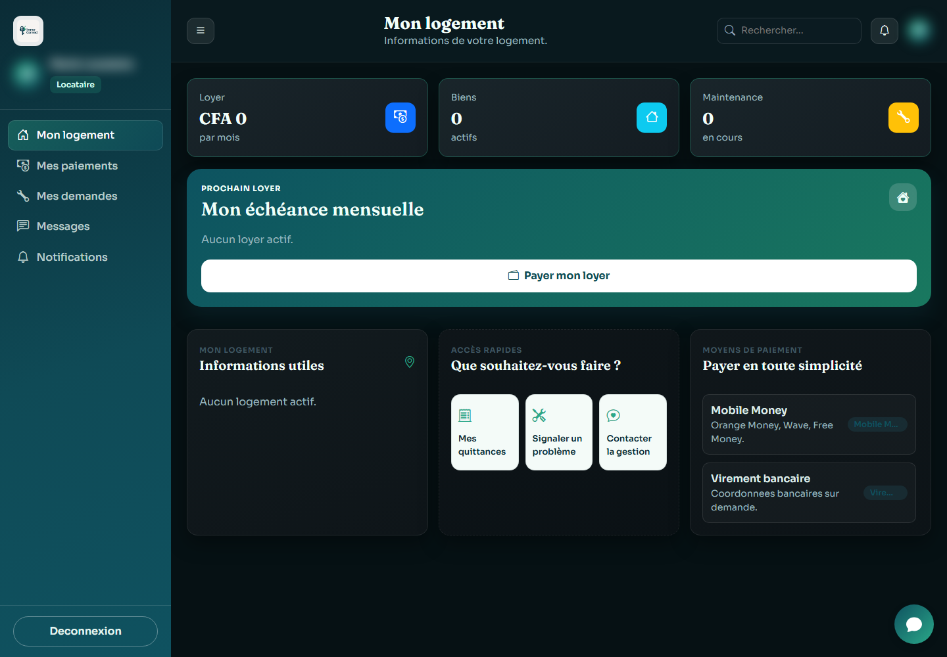Open Notifications in sidebar
Image resolution: width=947 pixels, height=657 pixels.
coord(85,257)
